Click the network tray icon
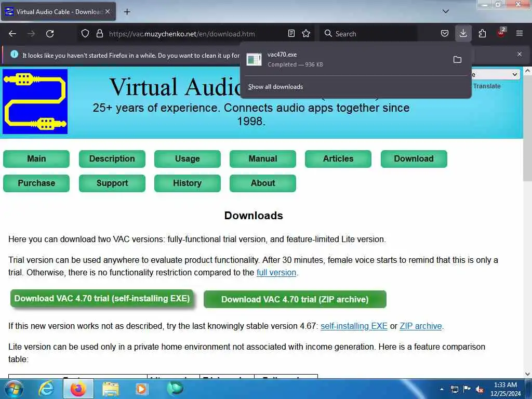This screenshot has height=399, width=532. coord(454,389)
